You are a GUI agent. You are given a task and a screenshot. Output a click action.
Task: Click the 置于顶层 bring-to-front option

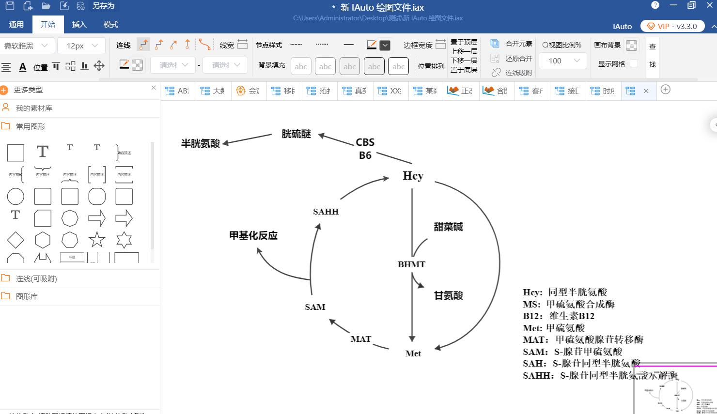(x=464, y=42)
